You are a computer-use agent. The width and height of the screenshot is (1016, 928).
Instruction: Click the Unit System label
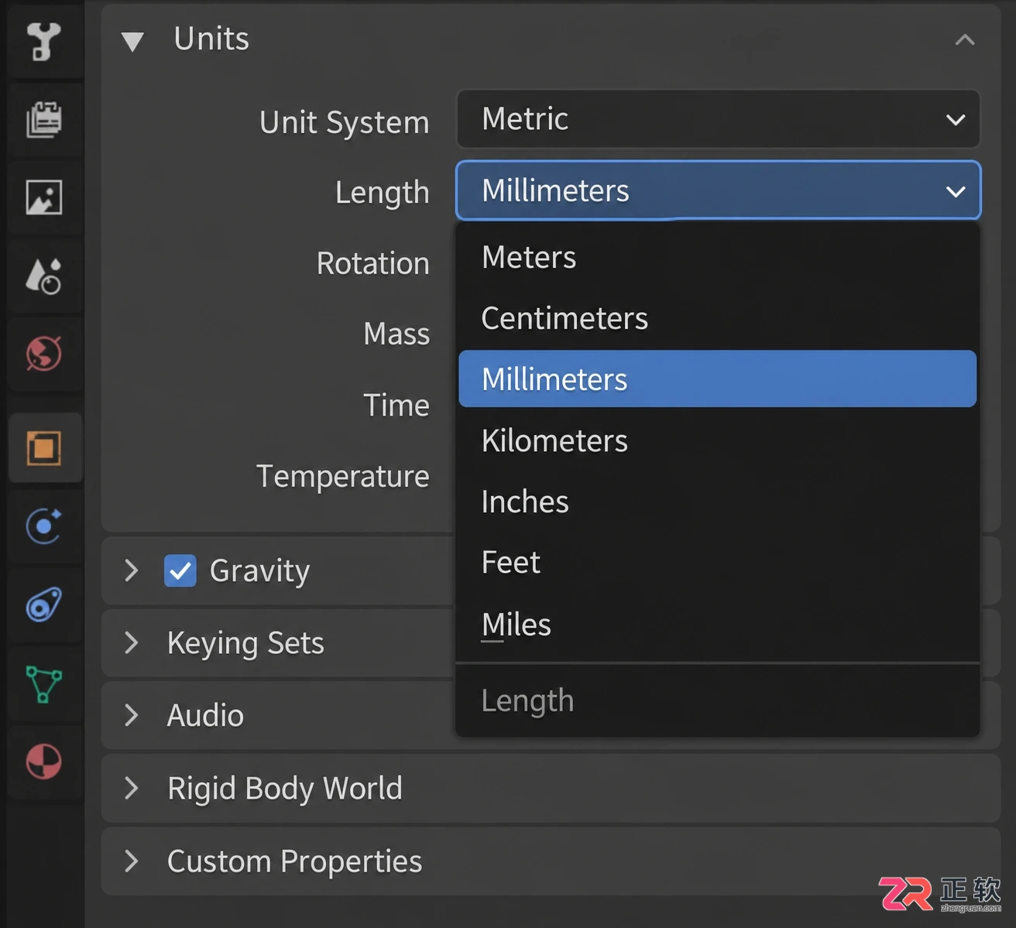(345, 122)
